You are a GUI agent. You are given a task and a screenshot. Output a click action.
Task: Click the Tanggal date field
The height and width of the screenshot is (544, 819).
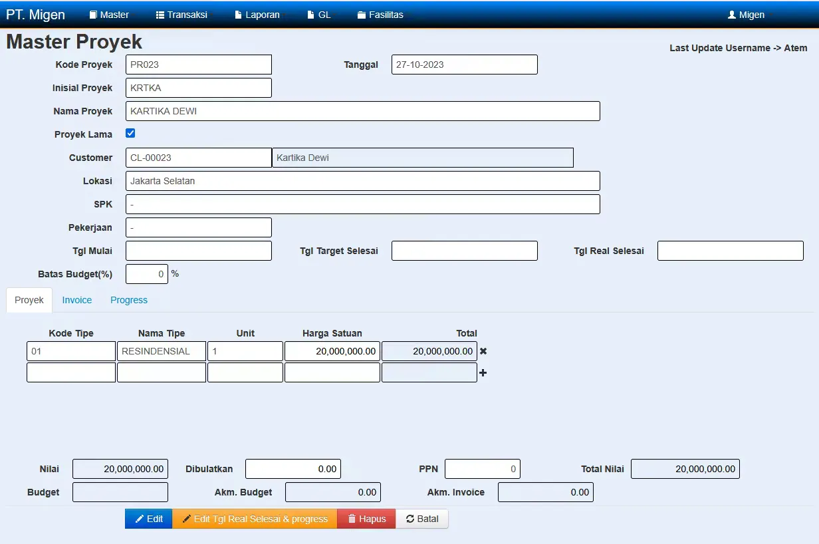point(465,65)
